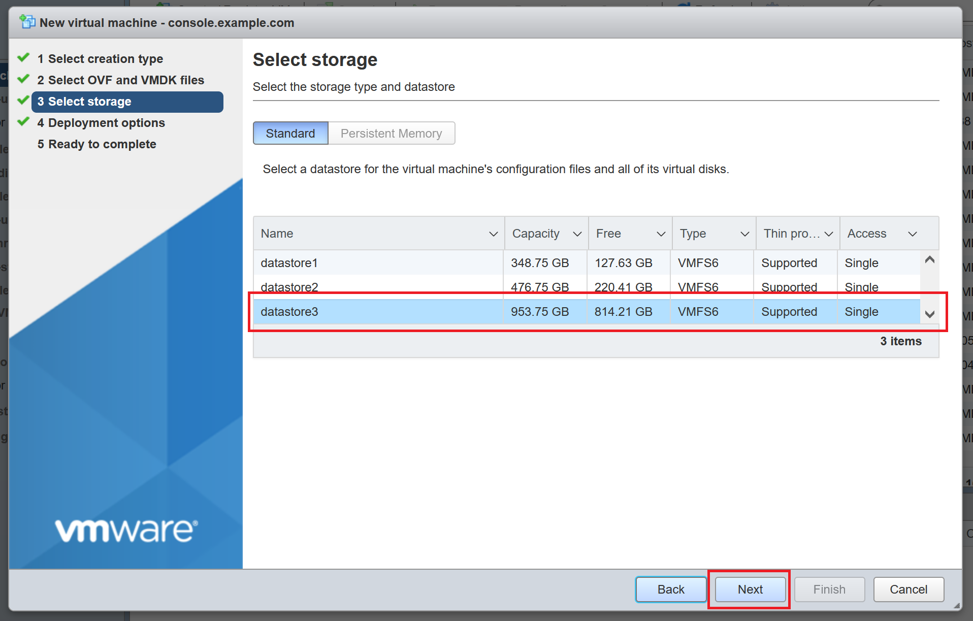Click the VMFS6 type cell of datastore1
Viewport: 973px width, 621px height.
click(712, 263)
